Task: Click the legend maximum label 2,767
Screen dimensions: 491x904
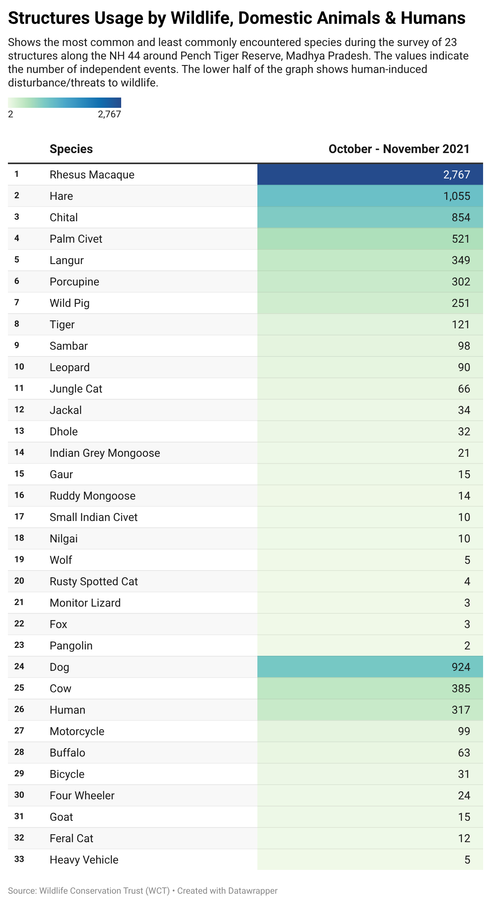Action: point(109,114)
